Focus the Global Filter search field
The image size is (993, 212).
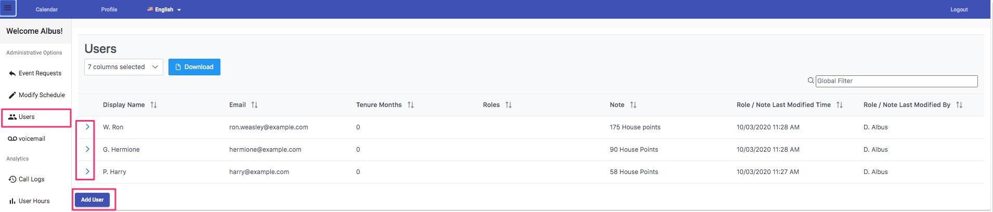click(x=896, y=81)
